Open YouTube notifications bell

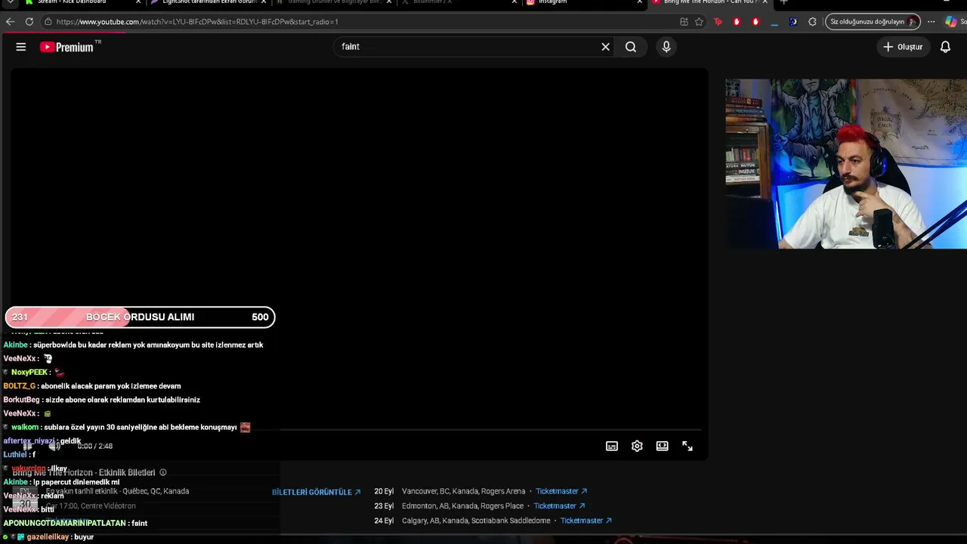[945, 47]
